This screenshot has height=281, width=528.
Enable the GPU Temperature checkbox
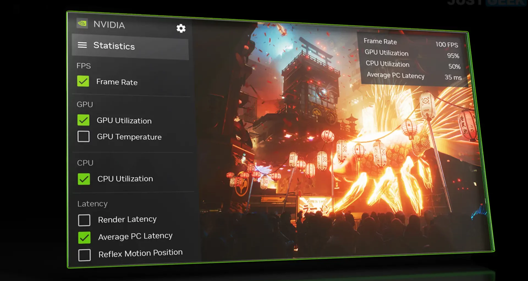83,136
